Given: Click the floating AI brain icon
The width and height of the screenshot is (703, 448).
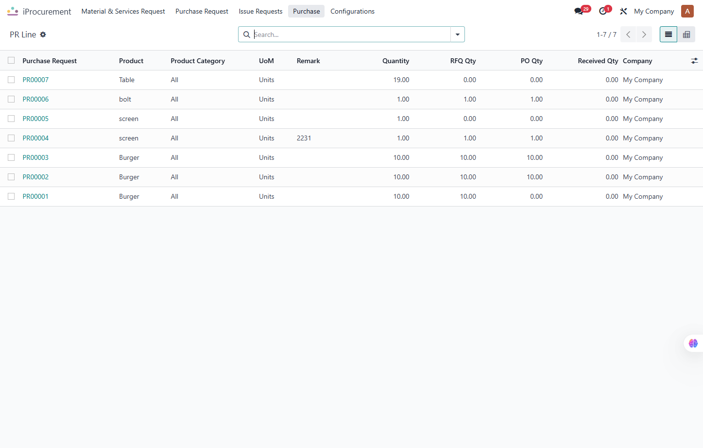Looking at the screenshot, I should click(693, 343).
